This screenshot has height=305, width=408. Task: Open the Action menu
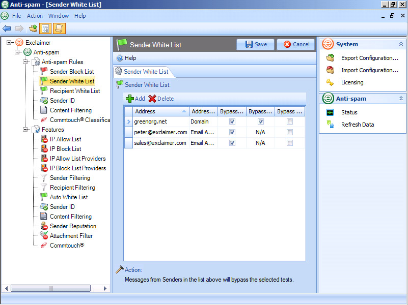pos(35,16)
